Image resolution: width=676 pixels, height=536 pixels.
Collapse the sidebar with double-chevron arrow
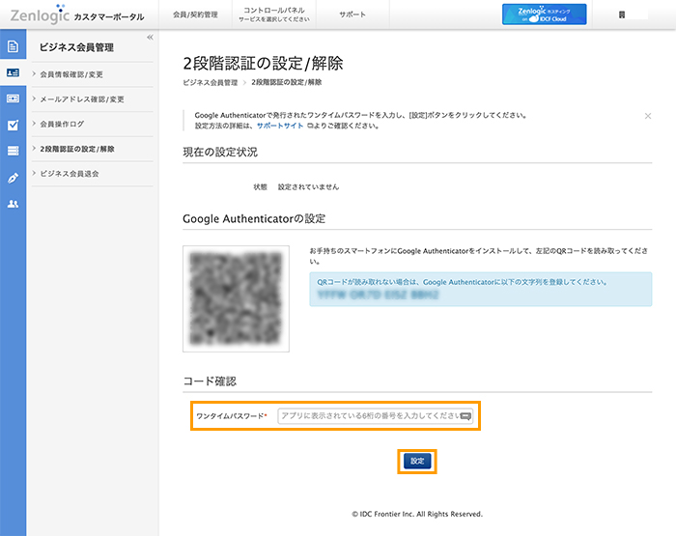click(150, 37)
